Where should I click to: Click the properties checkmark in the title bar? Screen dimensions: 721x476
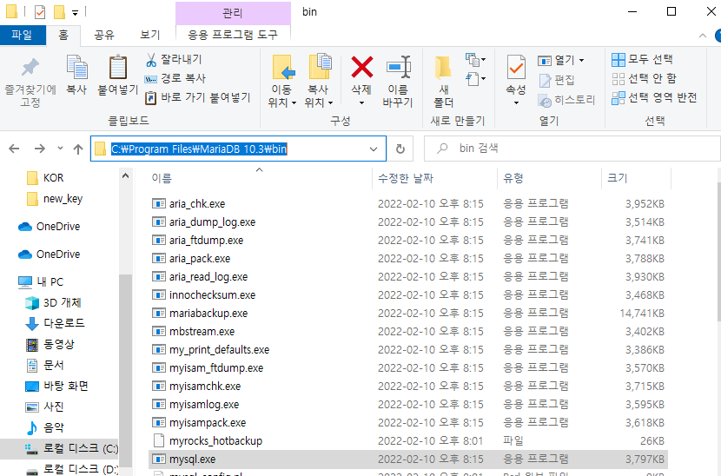click(40, 12)
